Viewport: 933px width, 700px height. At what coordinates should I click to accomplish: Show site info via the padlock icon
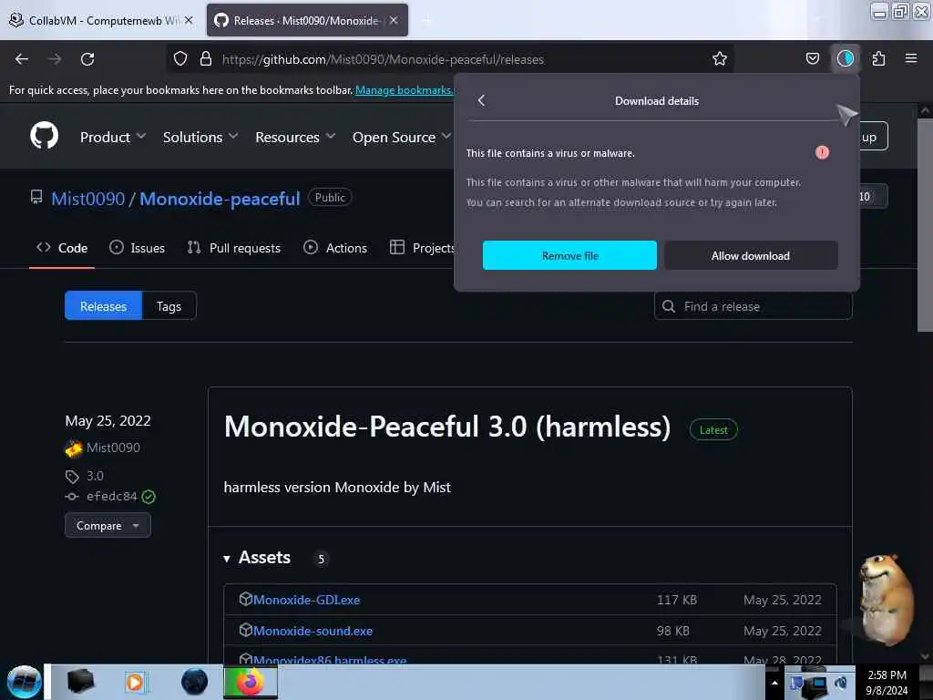[206, 58]
